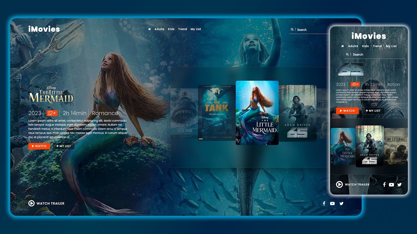The width and height of the screenshot is (417, 234).
Task: Click the Action genre label on mobile
Action: click(394, 84)
